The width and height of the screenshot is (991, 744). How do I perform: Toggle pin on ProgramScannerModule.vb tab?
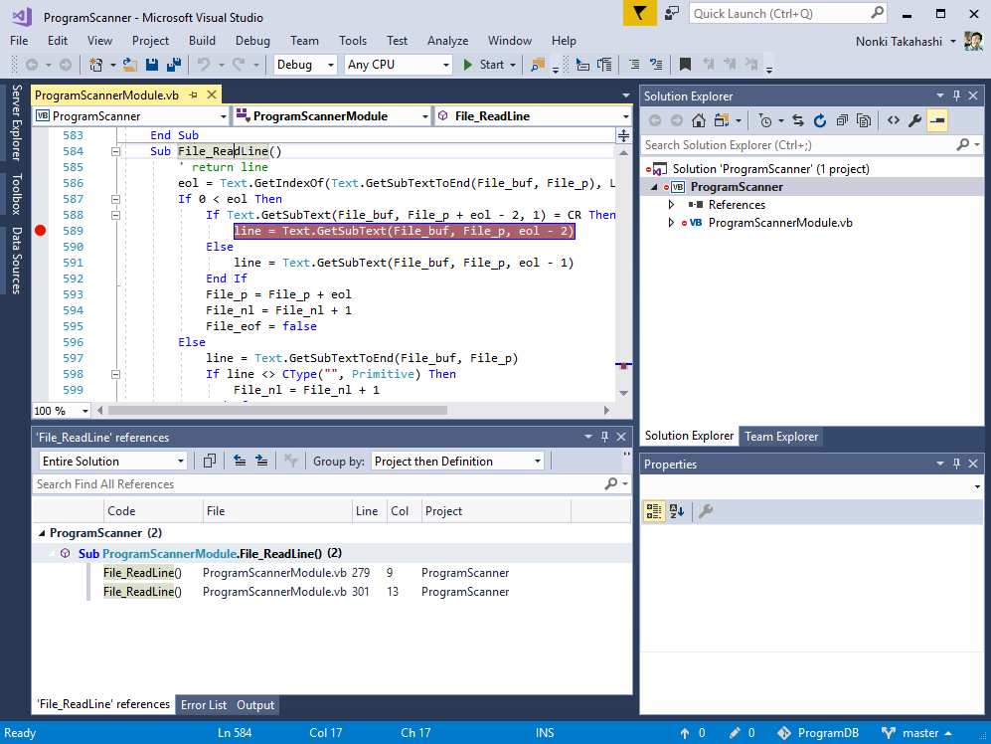coord(194,95)
